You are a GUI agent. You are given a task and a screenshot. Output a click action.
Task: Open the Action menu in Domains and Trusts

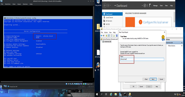coord(106,32)
